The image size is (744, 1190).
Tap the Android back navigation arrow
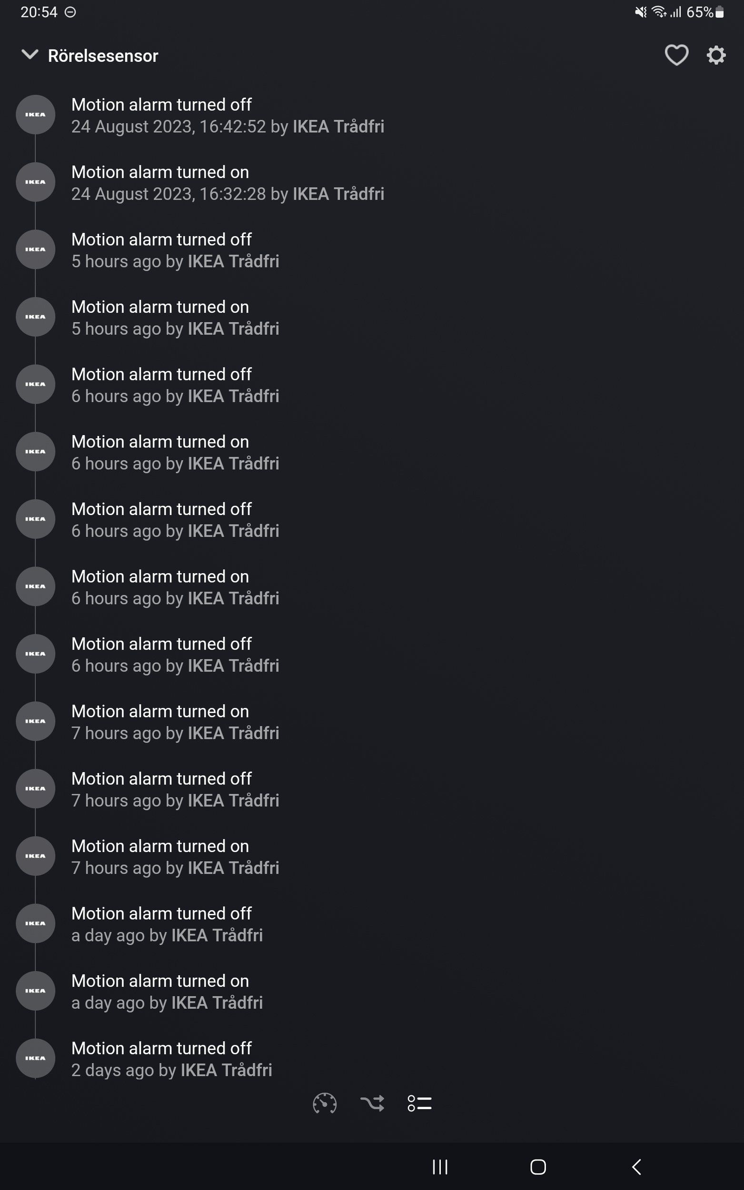[x=636, y=1166]
